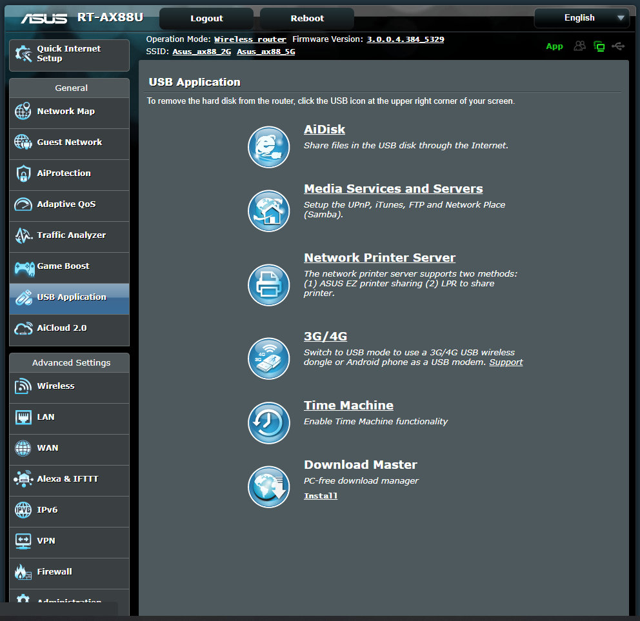The image size is (640, 621).
Task: Click the Time Machine clock icon
Action: click(x=268, y=423)
